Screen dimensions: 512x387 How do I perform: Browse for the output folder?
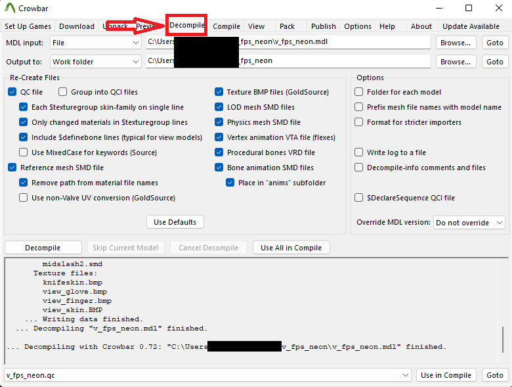(x=456, y=62)
